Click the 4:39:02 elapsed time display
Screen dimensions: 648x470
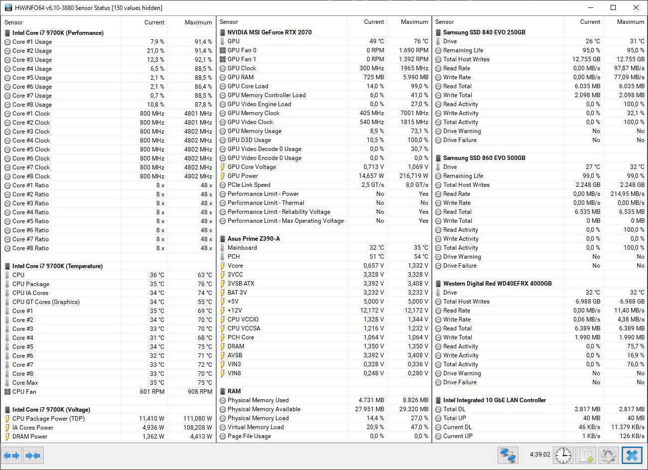pyautogui.click(x=540, y=455)
